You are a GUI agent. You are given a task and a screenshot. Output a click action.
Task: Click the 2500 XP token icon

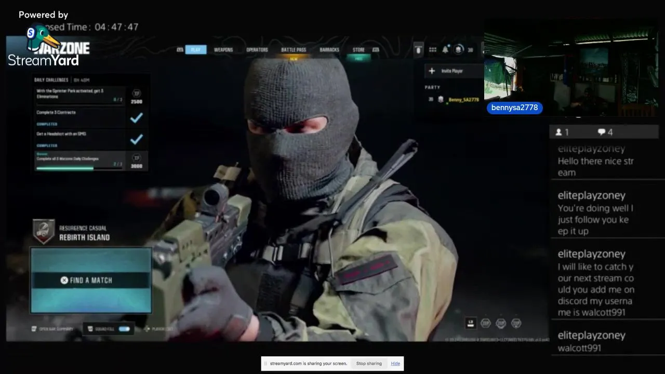tap(136, 93)
